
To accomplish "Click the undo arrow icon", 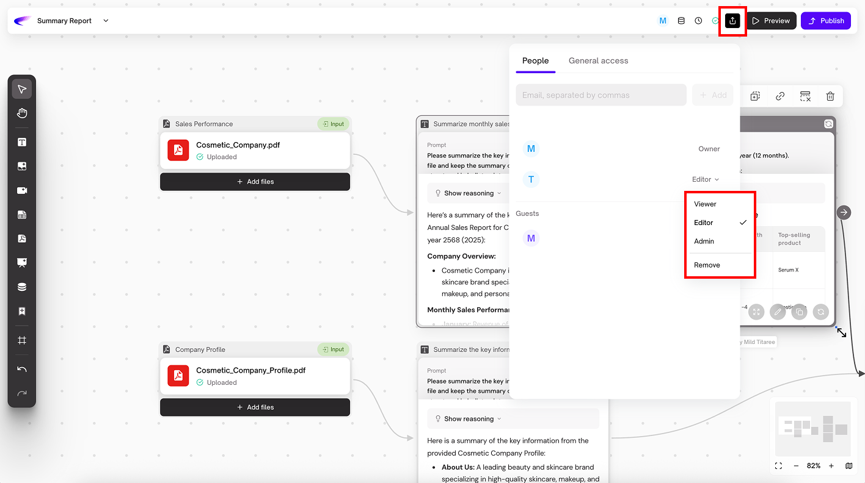I will (22, 370).
